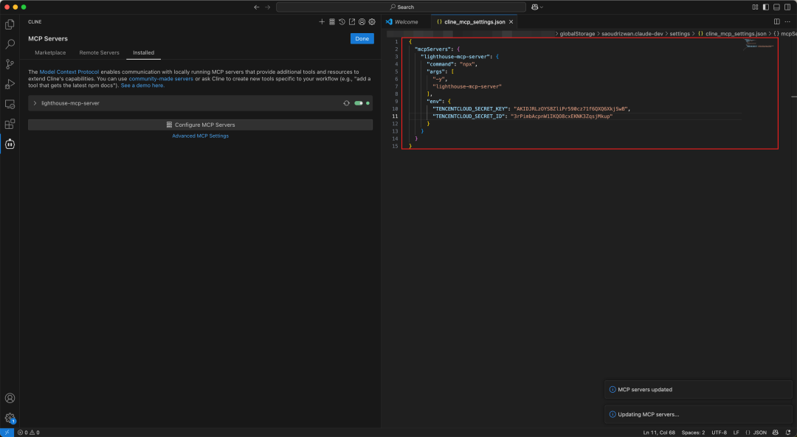This screenshot has height=437, width=797.
Task: Open the Search view in activity bar
Action: click(10, 44)
